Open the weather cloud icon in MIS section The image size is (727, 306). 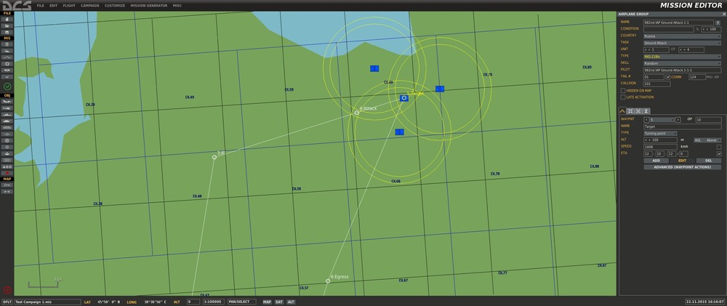point(7,51)
